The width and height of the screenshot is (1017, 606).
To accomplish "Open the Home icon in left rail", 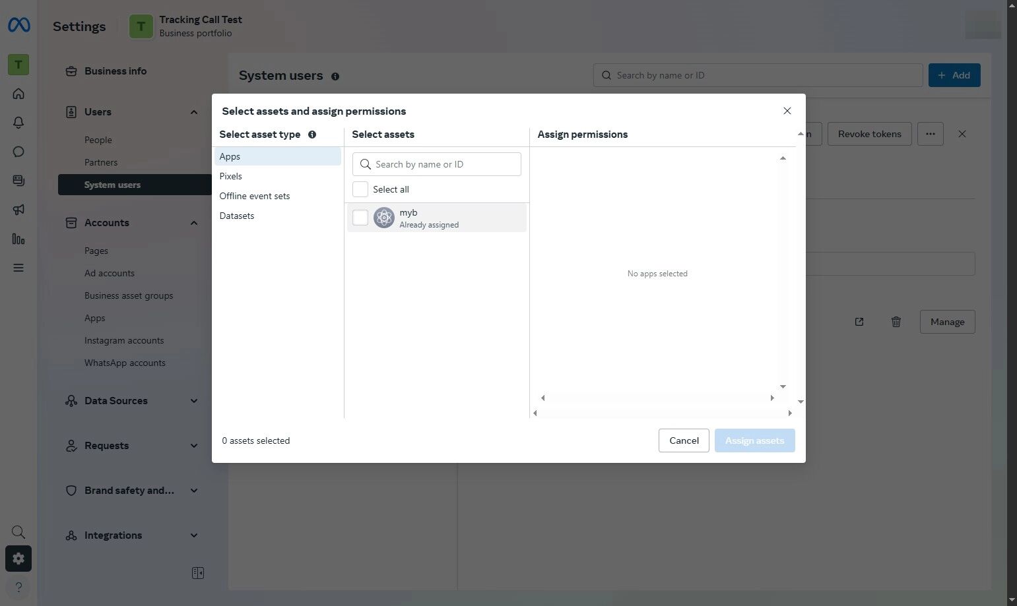I will [18, 94].
